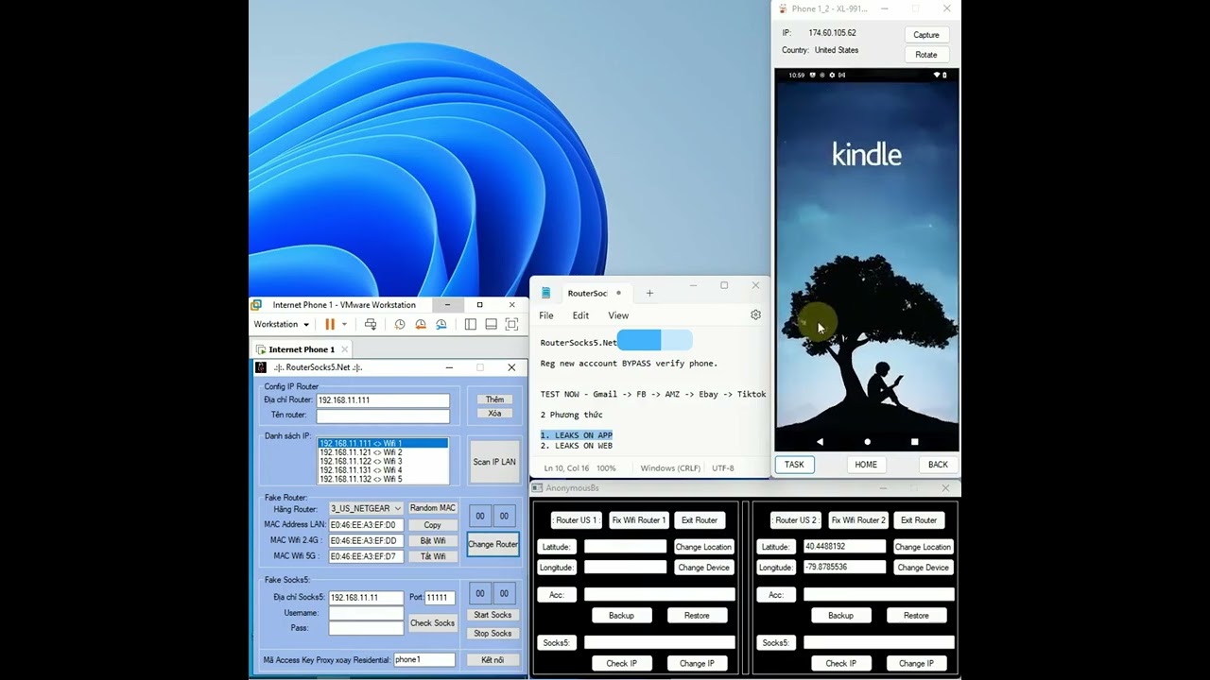Revert to snapshot with the orange clock icon
1210x680 pixels.
click(421, 324)
